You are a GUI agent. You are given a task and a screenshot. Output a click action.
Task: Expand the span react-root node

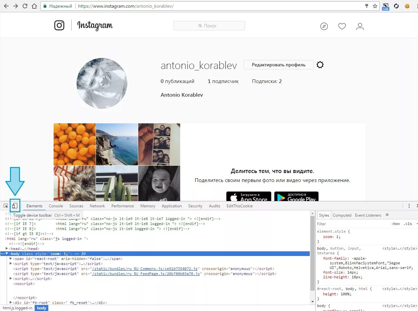click(x=11, y=259)
